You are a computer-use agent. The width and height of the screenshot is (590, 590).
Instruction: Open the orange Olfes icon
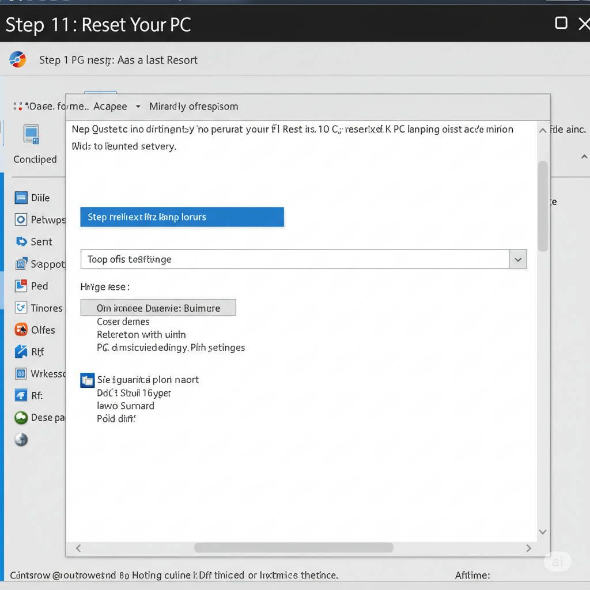pyautogui.click(x=21, y=330)
